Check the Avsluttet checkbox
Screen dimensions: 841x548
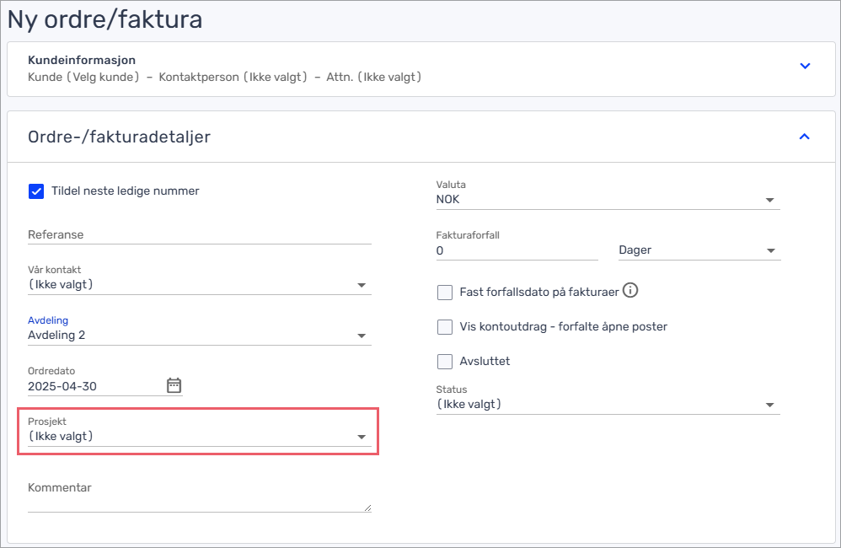445,361
